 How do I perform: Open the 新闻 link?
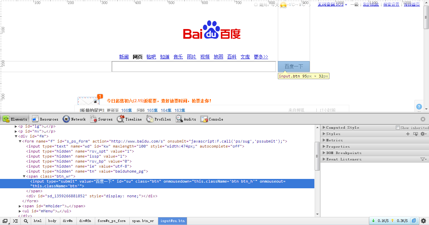point(124,57)
